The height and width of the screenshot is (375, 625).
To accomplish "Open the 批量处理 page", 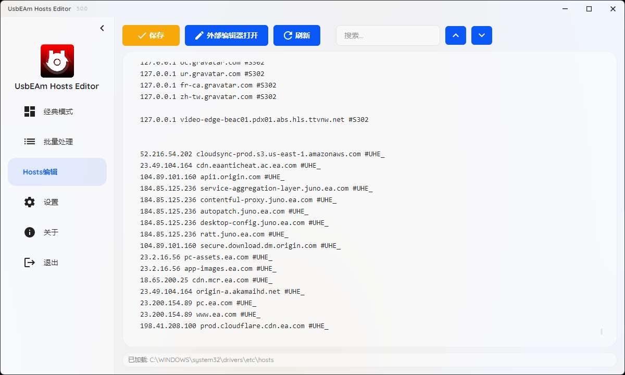I will [x=58, y=142].
